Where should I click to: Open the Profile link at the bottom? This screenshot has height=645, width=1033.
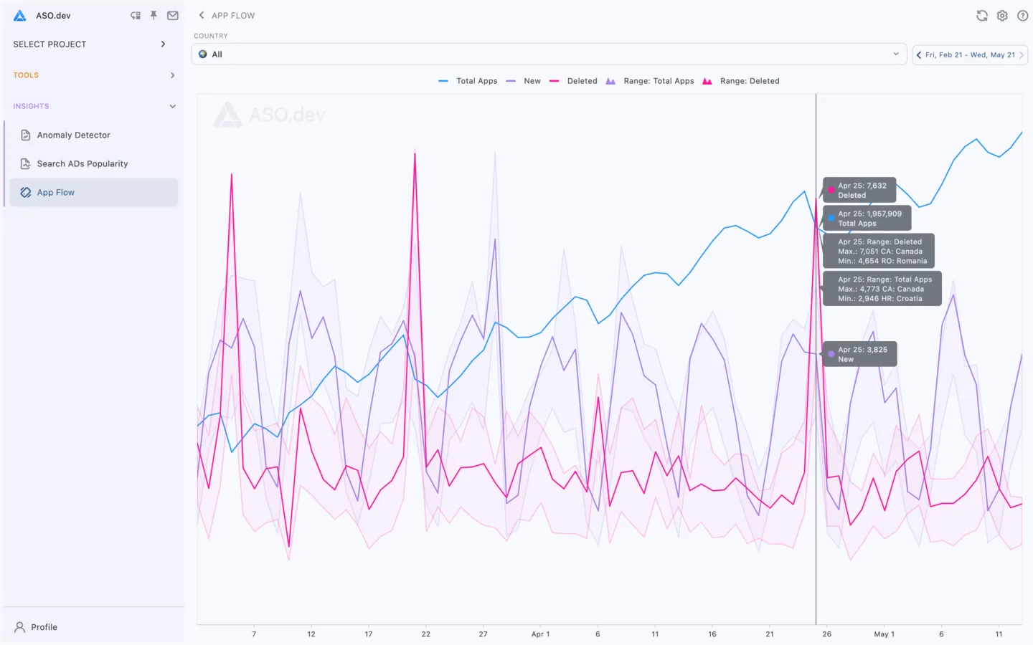click(x=43, y=627)
